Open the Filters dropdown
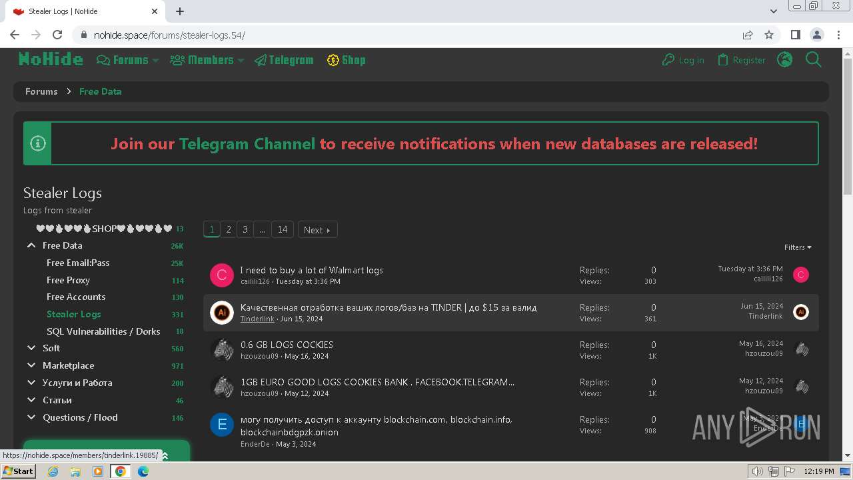 coord(798,247)
